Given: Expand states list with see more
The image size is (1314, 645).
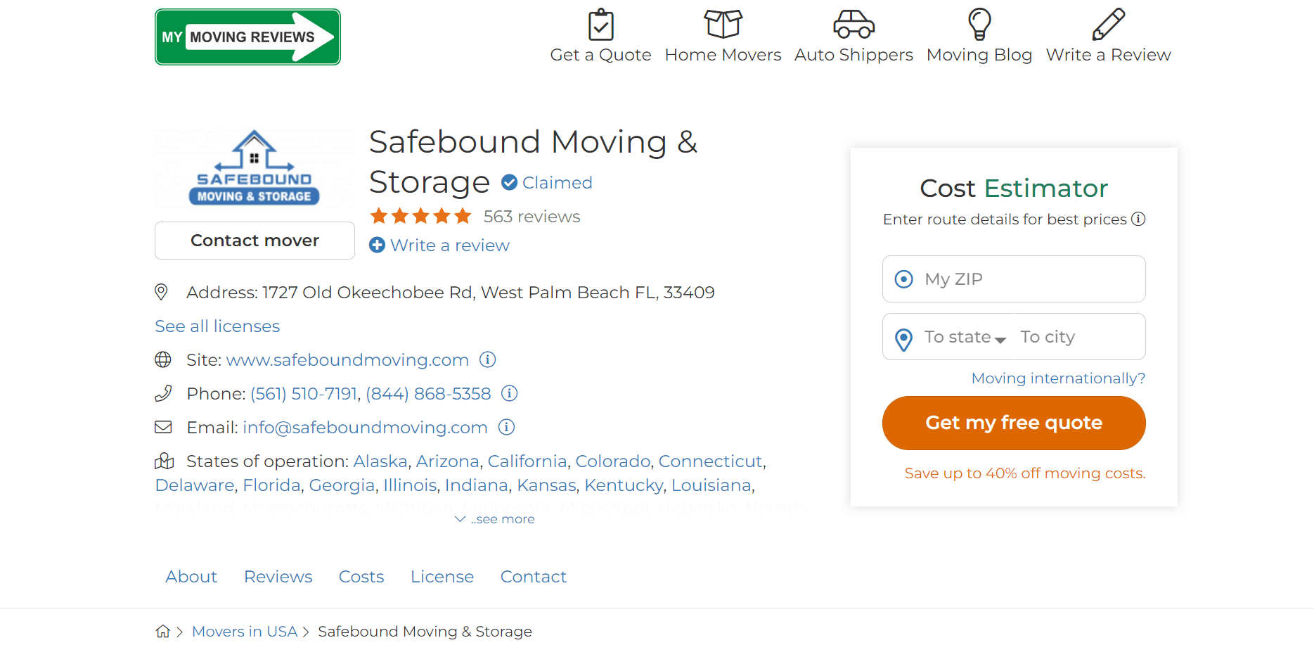Looking at the screenshot, I should [495, 519].
